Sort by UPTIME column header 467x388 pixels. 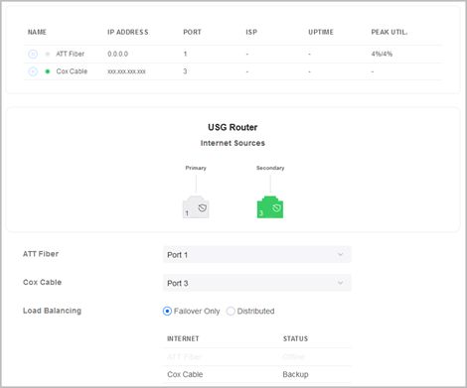[321, 32]
